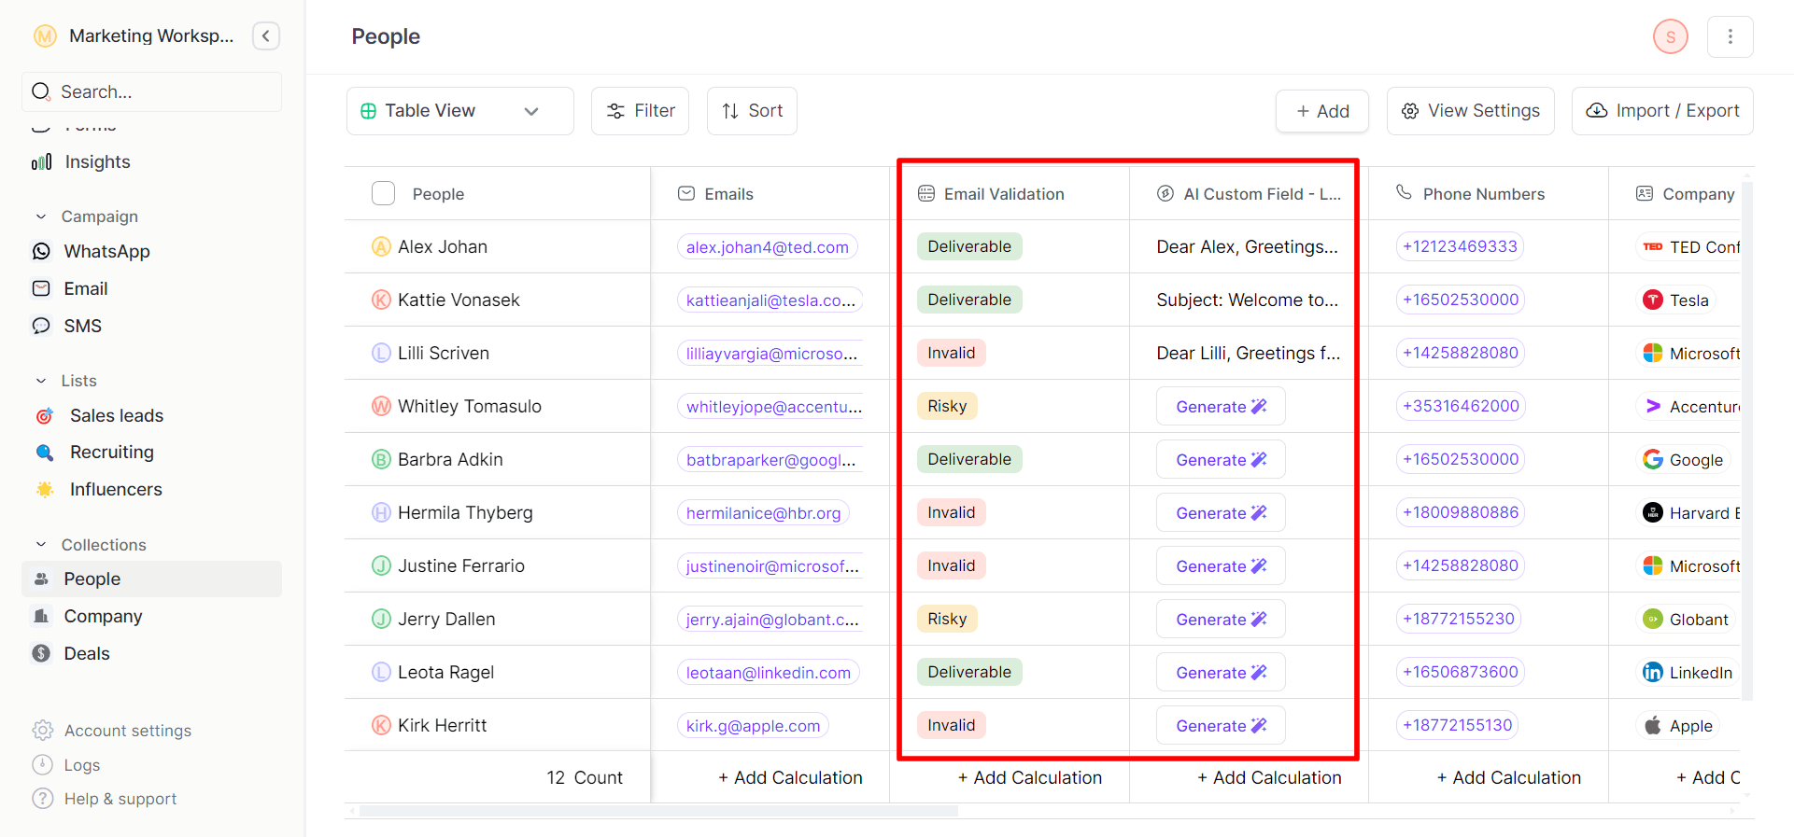This screenshot has width=1794, height=837.
Task: Open Account settings in the sidebar
Action: click(127, 731)
